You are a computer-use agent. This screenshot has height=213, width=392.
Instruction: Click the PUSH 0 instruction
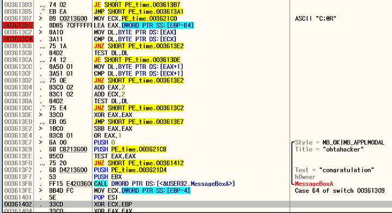coord(104,142)
